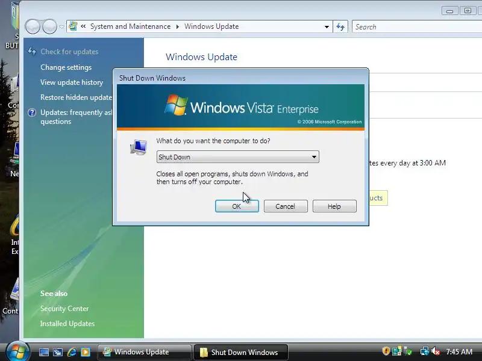Click the Windows Security Alerts shield tray icon
The width and height of the screenshot is (482, 361).
[x=386, y=351]
